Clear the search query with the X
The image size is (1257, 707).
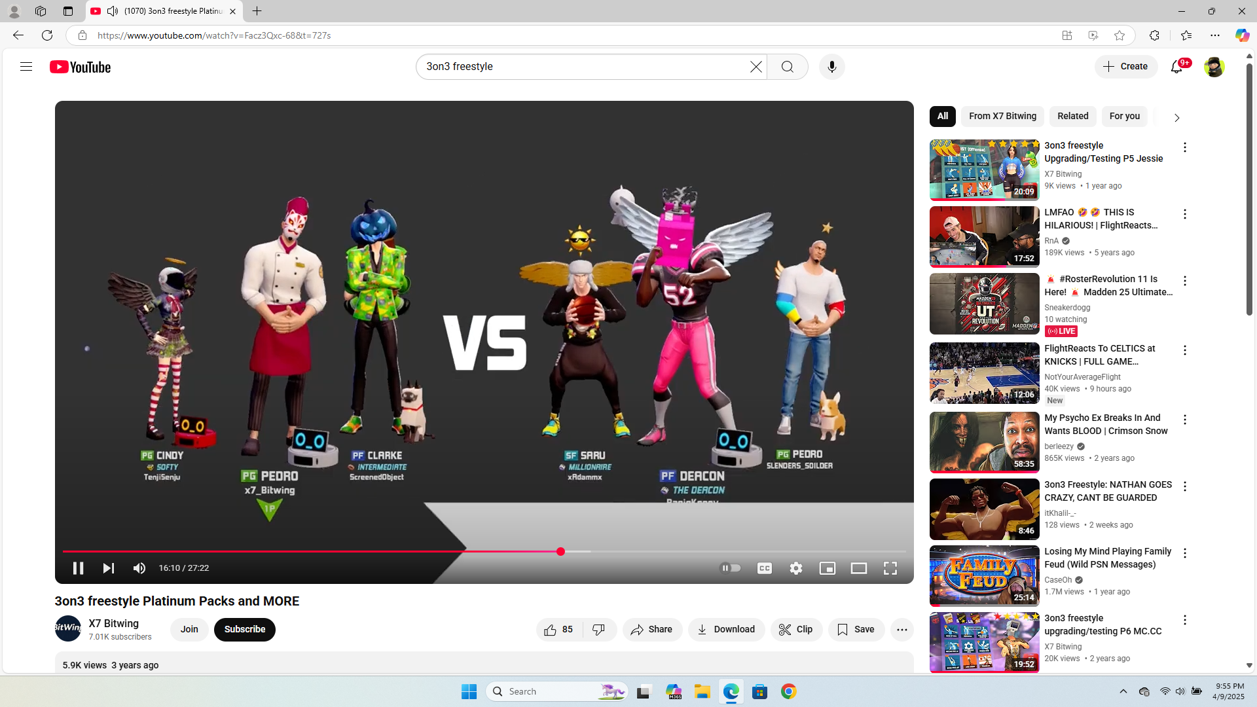pyautogui.click(x=756, y=67)
